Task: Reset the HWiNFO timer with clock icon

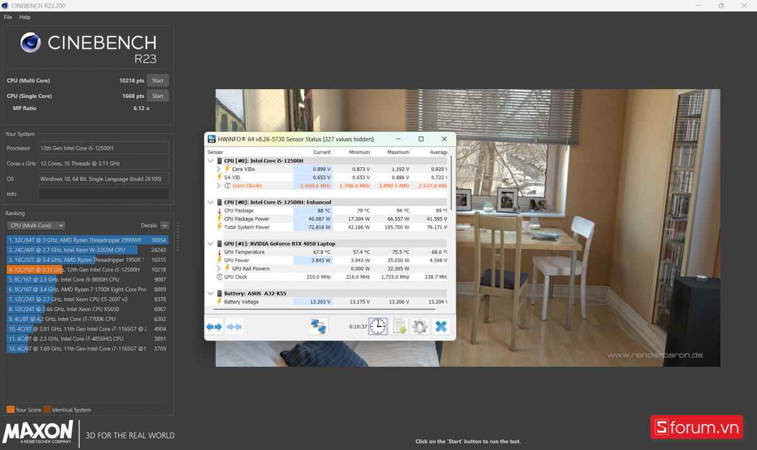Action: (x=378, y=326)
